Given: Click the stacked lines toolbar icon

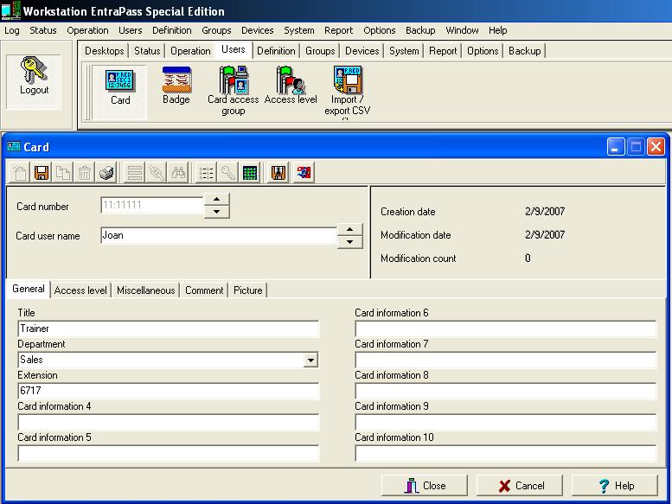Looking at the screenshot, I should point(135,173).
